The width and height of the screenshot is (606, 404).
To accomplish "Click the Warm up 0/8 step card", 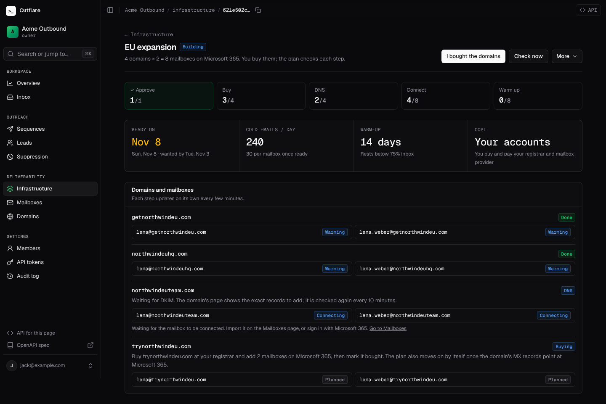I will pyautogui.click(x=538, y=96).
